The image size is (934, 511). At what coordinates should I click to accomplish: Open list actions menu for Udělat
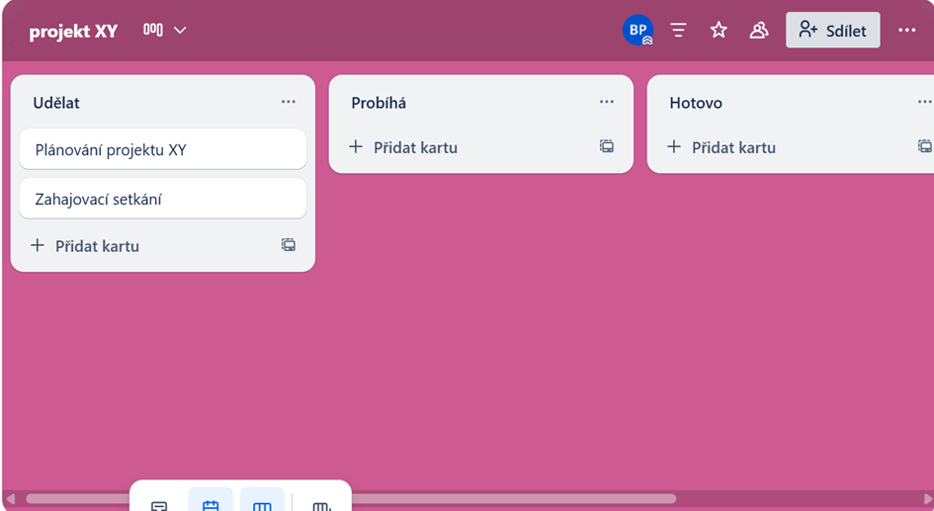pyautogui.click(x=288, y=102)
